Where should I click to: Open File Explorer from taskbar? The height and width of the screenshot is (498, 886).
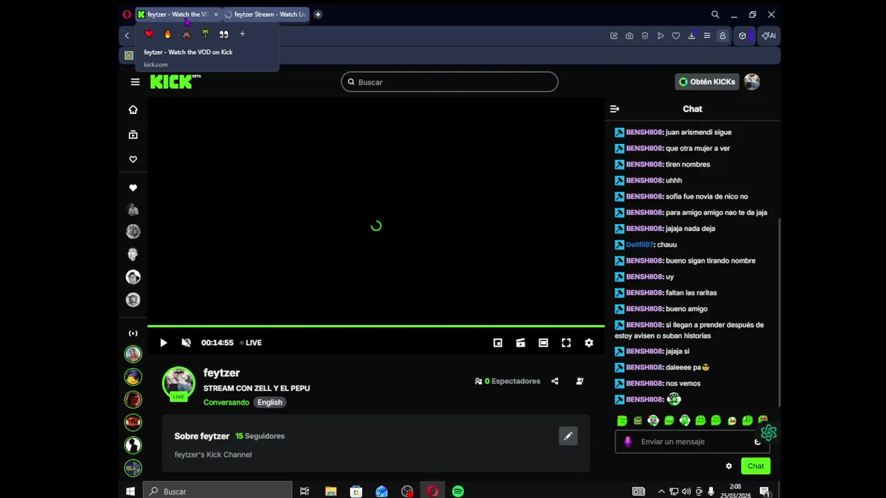click(331, 491)
